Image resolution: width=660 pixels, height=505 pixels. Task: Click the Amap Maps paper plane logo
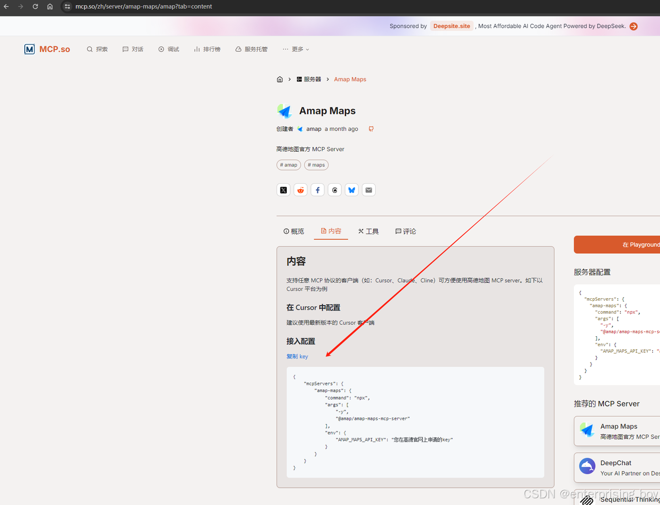pyautogui.click(x=284, y=111)
